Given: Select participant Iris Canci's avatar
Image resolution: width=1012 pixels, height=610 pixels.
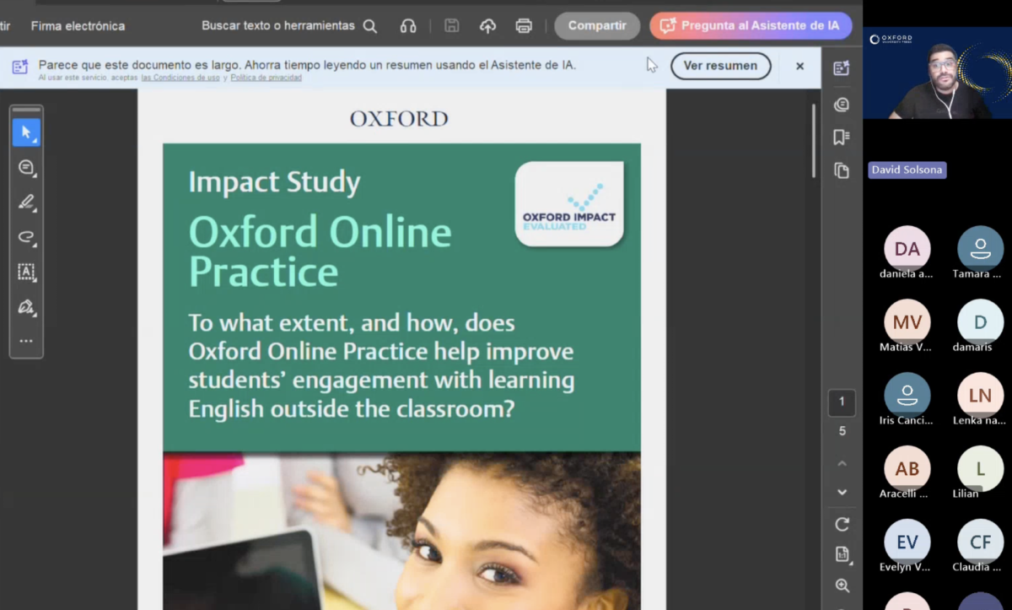Looking at the screenshot, I should pos(907,396).
